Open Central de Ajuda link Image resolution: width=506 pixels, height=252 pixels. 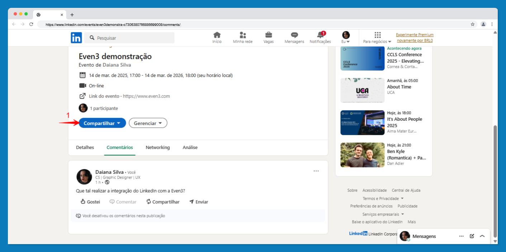click(406, 190)
